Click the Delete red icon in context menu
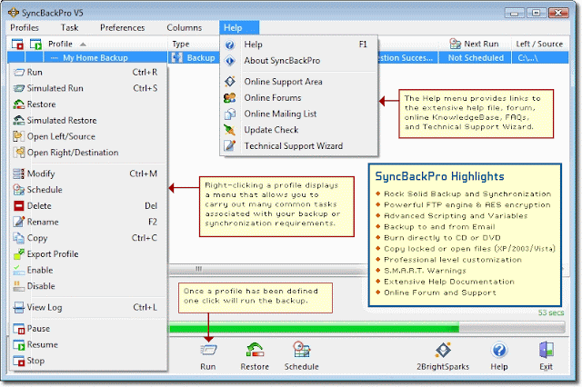The width and height of the screenshot is (582, 387). point(18,205)
